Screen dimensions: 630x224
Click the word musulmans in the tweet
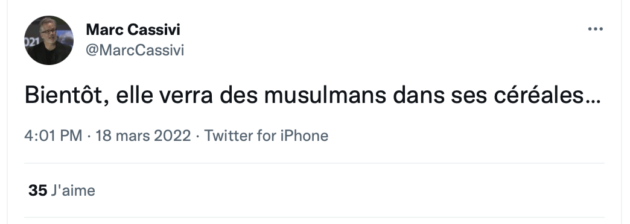[x=325, y=95]
